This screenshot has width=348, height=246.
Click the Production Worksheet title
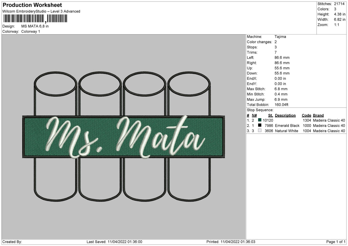tap(32, 5)
